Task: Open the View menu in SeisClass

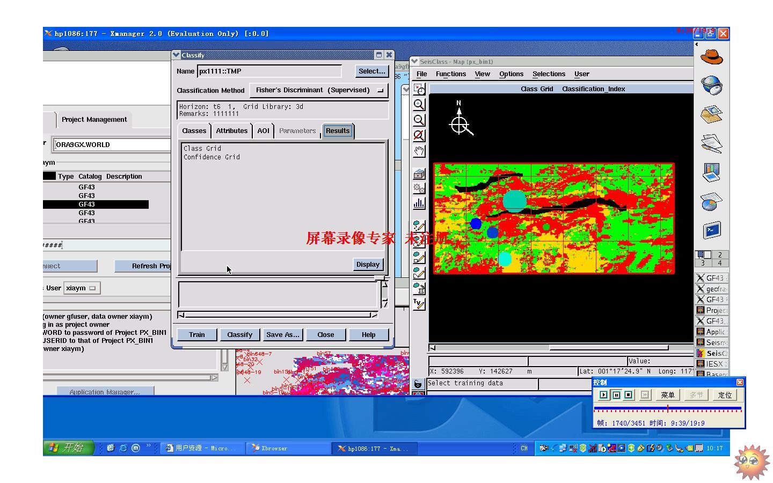Action: tap(483, 74)
